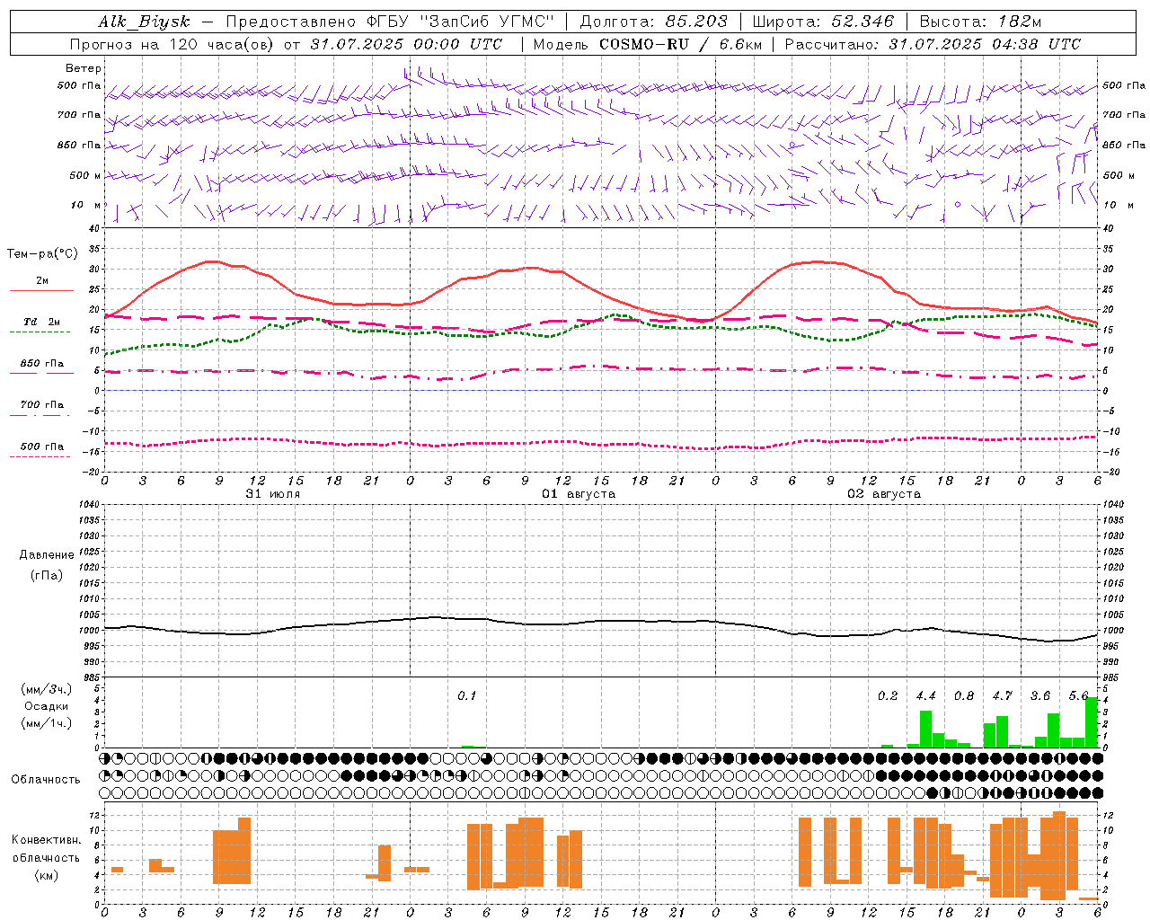The height and width of the screenshot is (920, 1150).
Task: Click the solid red line under the '2м' legend
Action: click(x=41, y=291)
